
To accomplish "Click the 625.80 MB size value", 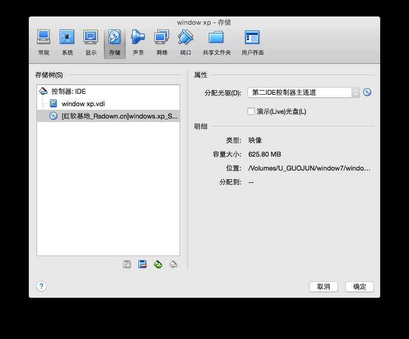I will click(264, 155).
